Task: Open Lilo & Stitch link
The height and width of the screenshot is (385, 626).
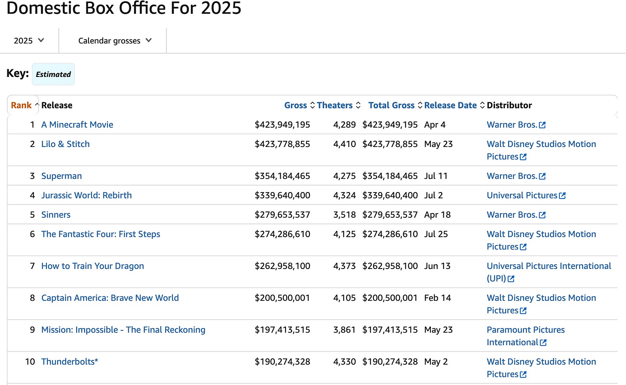Action: pos(65,144)
